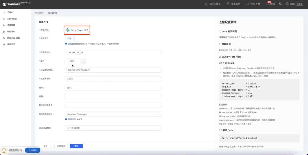
Task: Go to 数据复制 menu item
Action: [11, 32]
